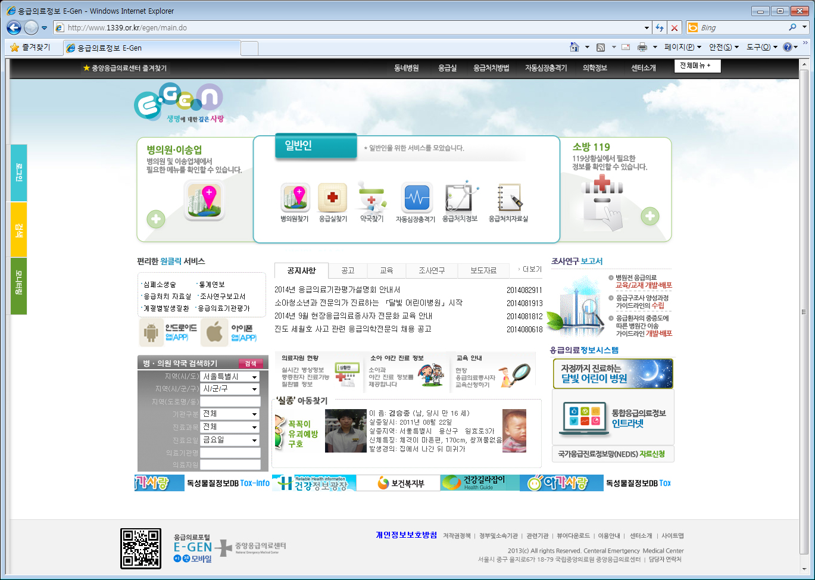Open the 응급처치자료실 notebook icon

508,198
